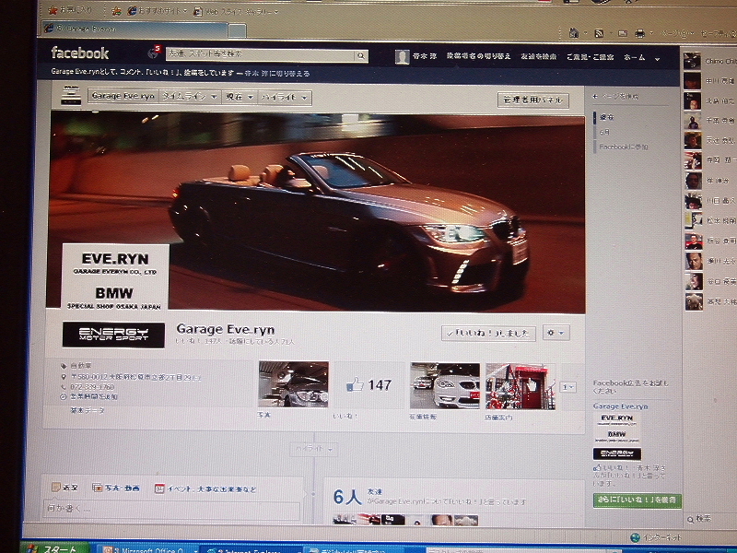Open chat with 松本 contact

709,220
